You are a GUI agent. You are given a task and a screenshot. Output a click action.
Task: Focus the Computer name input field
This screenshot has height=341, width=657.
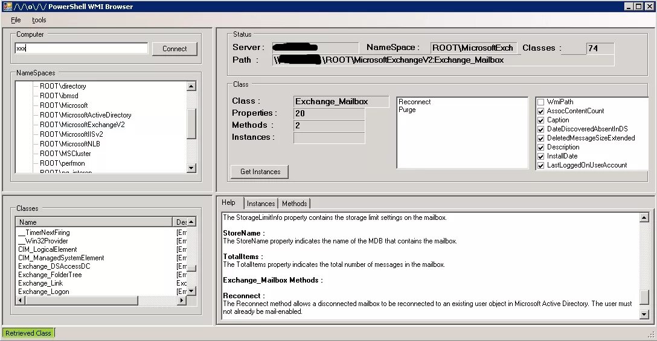(x=82, y=48)
